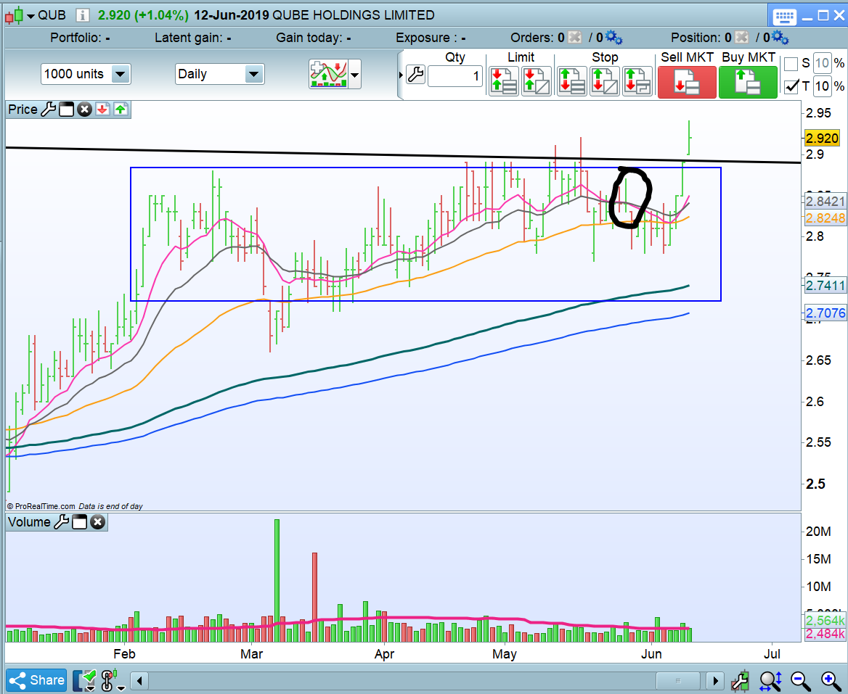
Task: Click the Volume panel label
Action: (29, 522)
